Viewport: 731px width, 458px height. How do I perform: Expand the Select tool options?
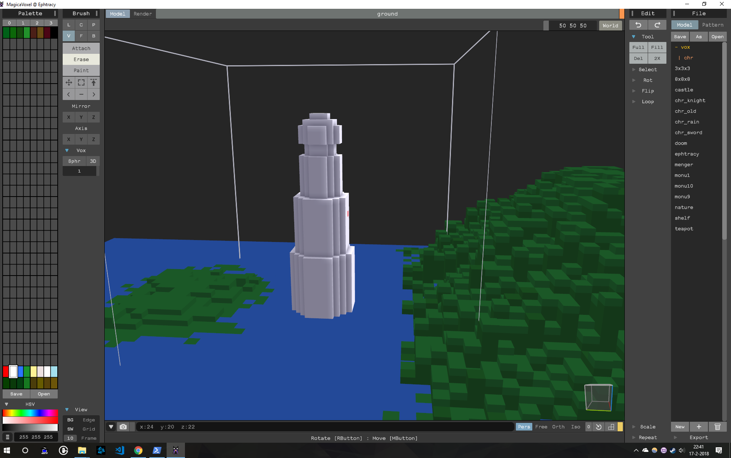634,69
